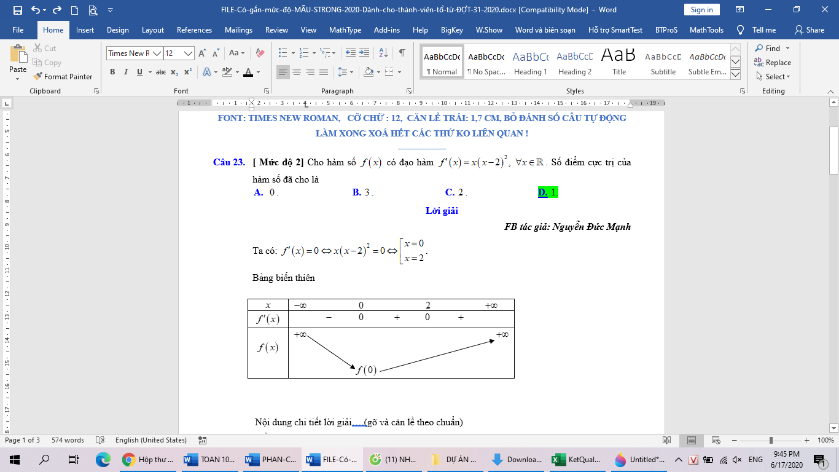Toggle Italic formatting
Viewport: 839px width, 472px height.
[126, 72]
